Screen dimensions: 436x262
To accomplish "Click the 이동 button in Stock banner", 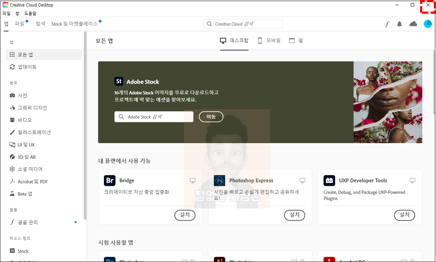I will pyautogui.click(x=211, y=117).
